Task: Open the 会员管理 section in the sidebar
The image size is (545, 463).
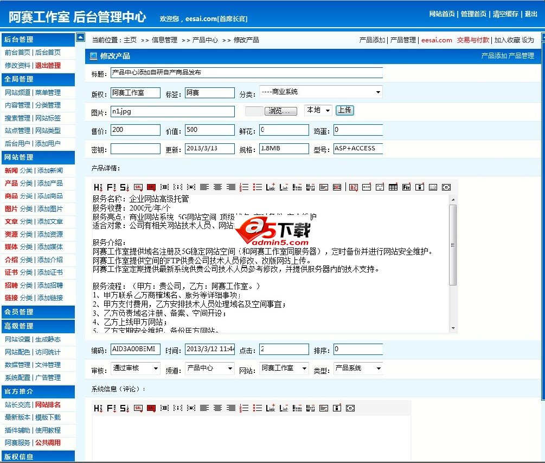Action: click(38, 312)
